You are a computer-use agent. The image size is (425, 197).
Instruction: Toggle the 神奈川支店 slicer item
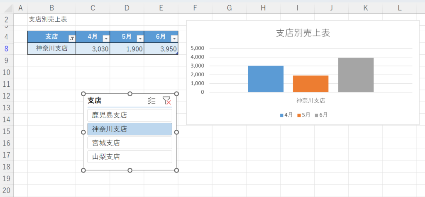[x=129, y=129]
